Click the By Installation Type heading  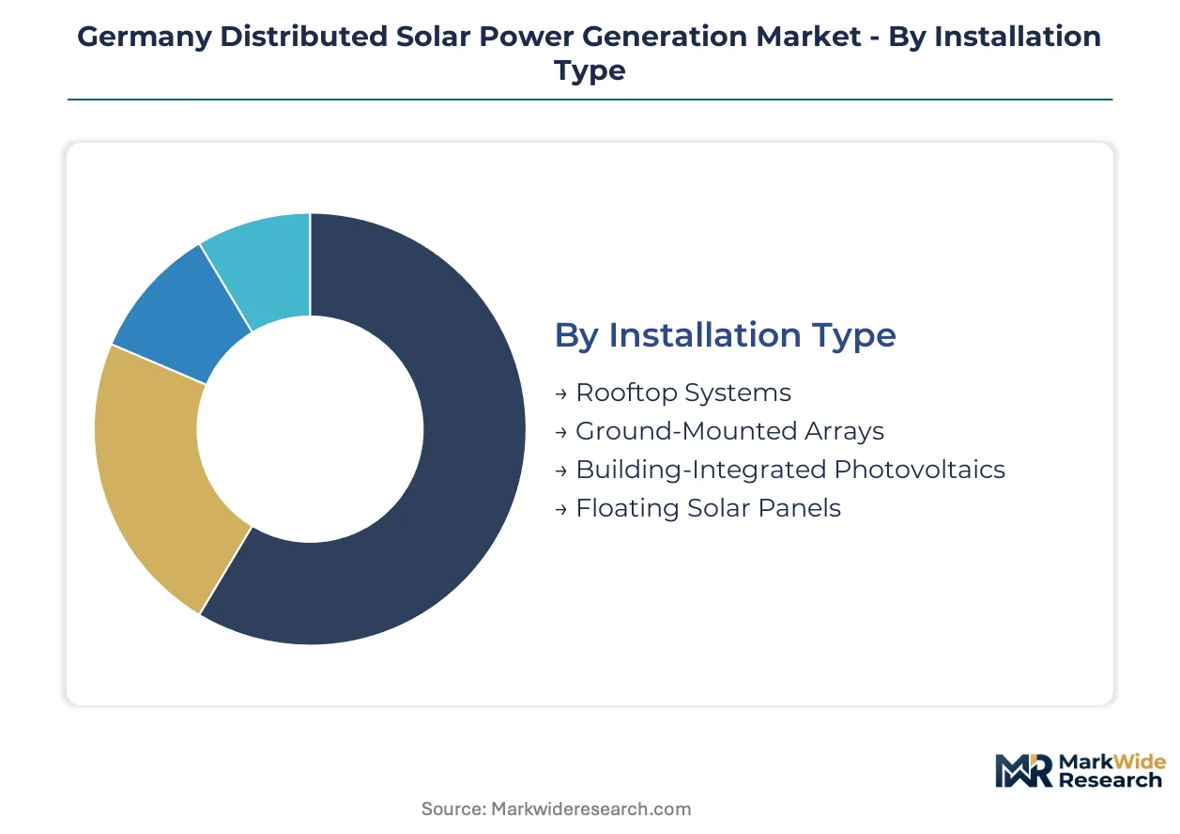pyautogui.click(x=725, y=335)
